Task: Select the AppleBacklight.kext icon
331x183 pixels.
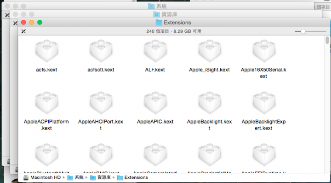Action: pyautogui.click(x=210, y=103)
